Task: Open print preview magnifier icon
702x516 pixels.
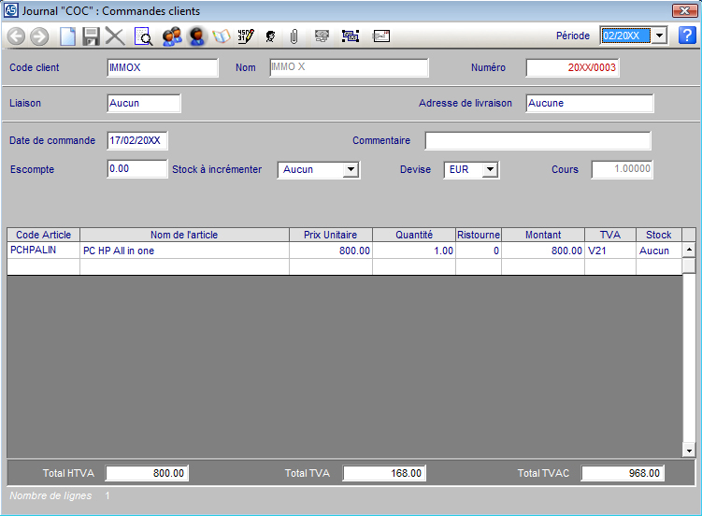Action: tap(144, 36)
